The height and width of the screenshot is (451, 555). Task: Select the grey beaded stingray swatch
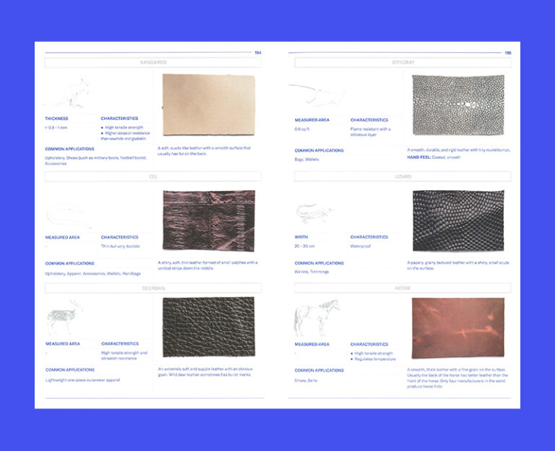(458, 105)
